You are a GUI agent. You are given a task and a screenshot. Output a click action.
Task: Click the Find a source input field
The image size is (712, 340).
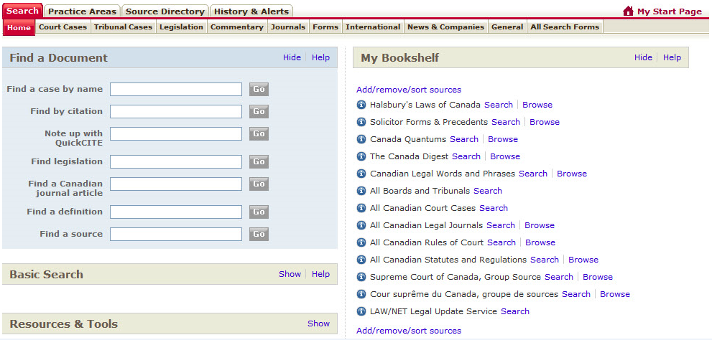pyautogui.click(x=176, y=235)
